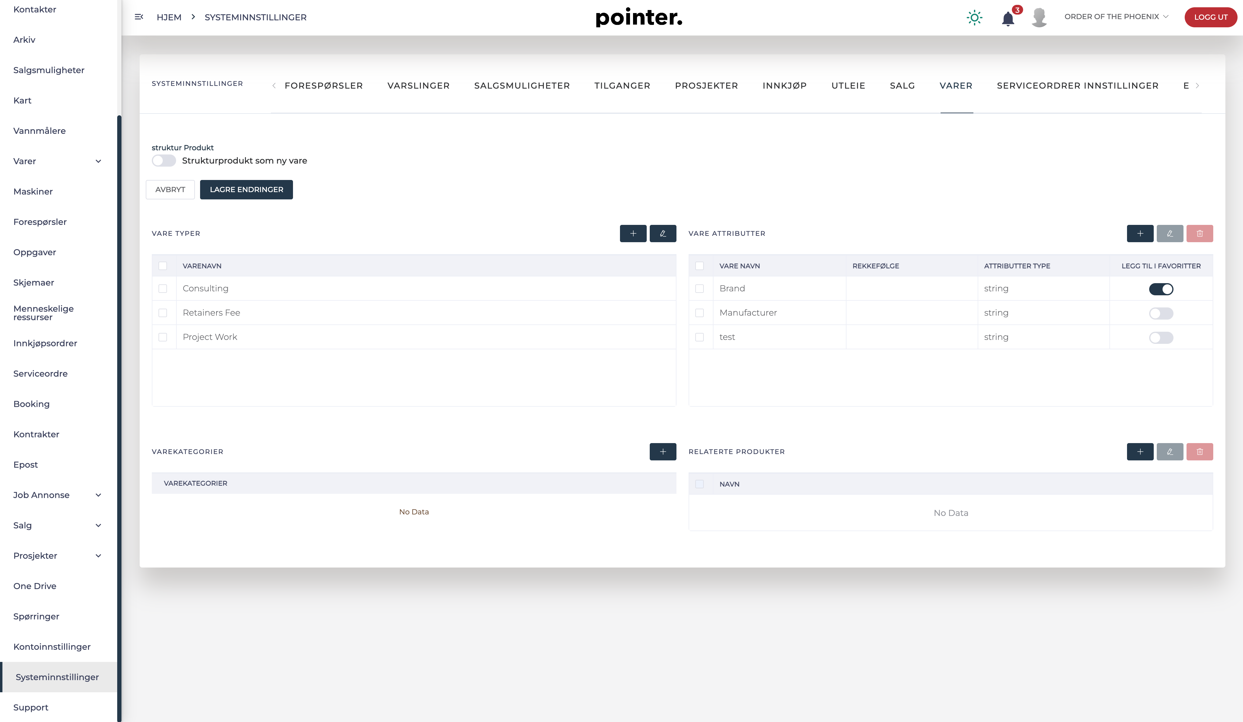Switch to the Forespørsler tab
This screenshot has width=1243, height=722.
[324, 86]
